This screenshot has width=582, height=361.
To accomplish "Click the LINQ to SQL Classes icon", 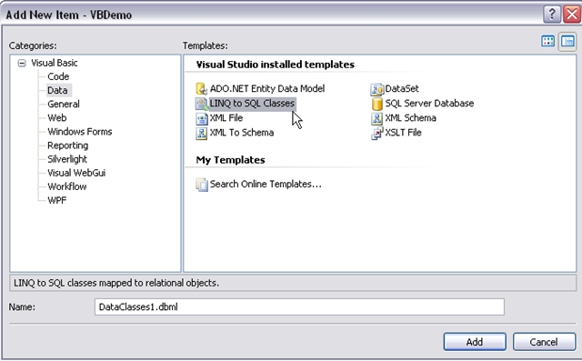I will point(202,104).
